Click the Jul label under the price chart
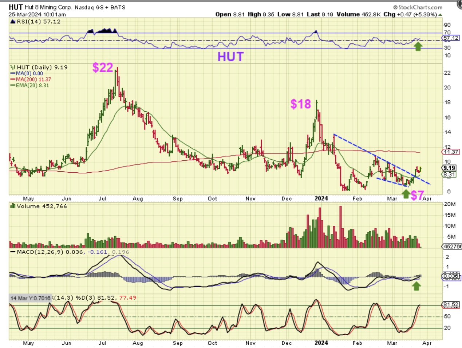The height and width of the screenshot is (348, 462). [102, 199]
